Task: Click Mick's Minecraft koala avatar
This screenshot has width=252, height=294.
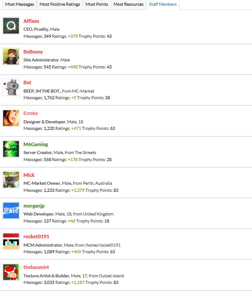Action: [x=11, y=179]
